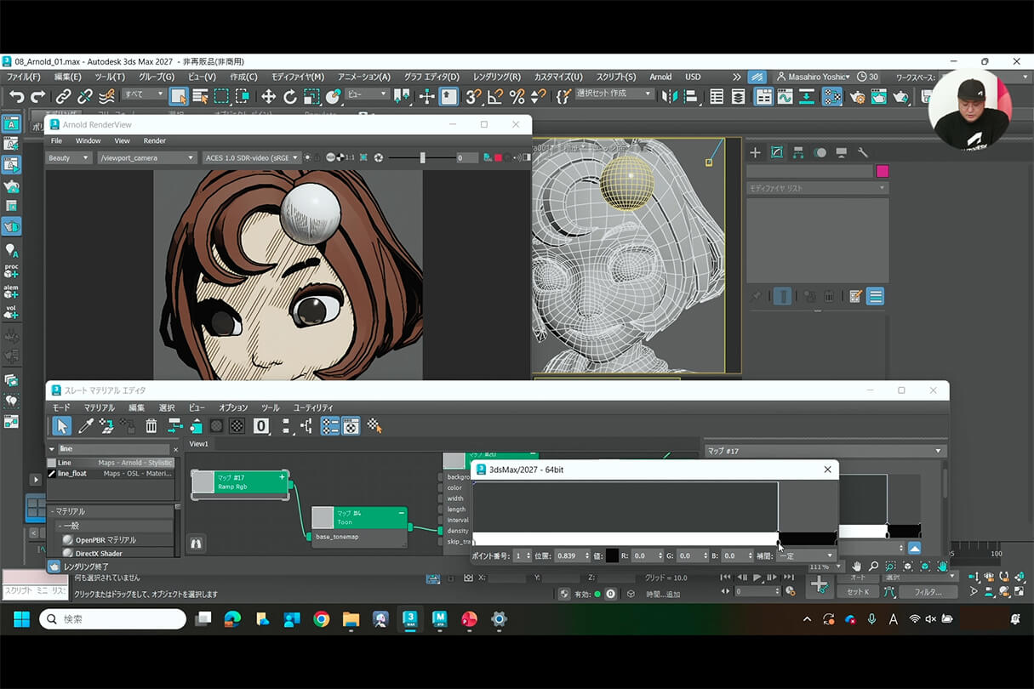Expand the Ramp Rgb node with plus button
This screenshot has width=1034, height=689.
(282, 477)
